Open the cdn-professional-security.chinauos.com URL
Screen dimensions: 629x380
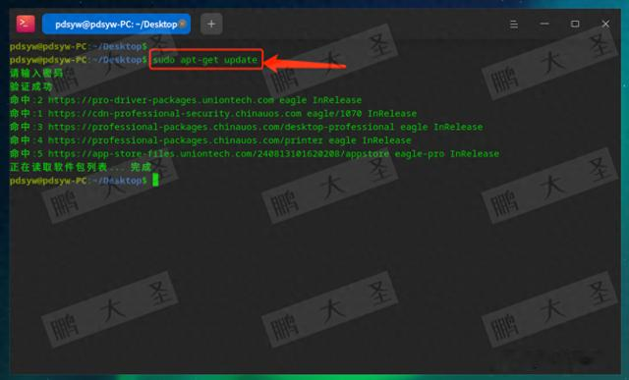175,114
